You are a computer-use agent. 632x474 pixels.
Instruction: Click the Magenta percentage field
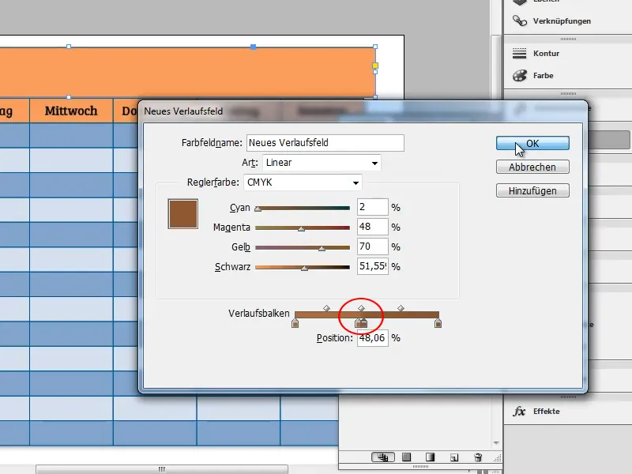click(x=372, y=227)
